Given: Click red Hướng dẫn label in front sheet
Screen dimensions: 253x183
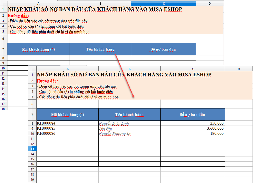Looking at the screenshot, I should [47, 81].
